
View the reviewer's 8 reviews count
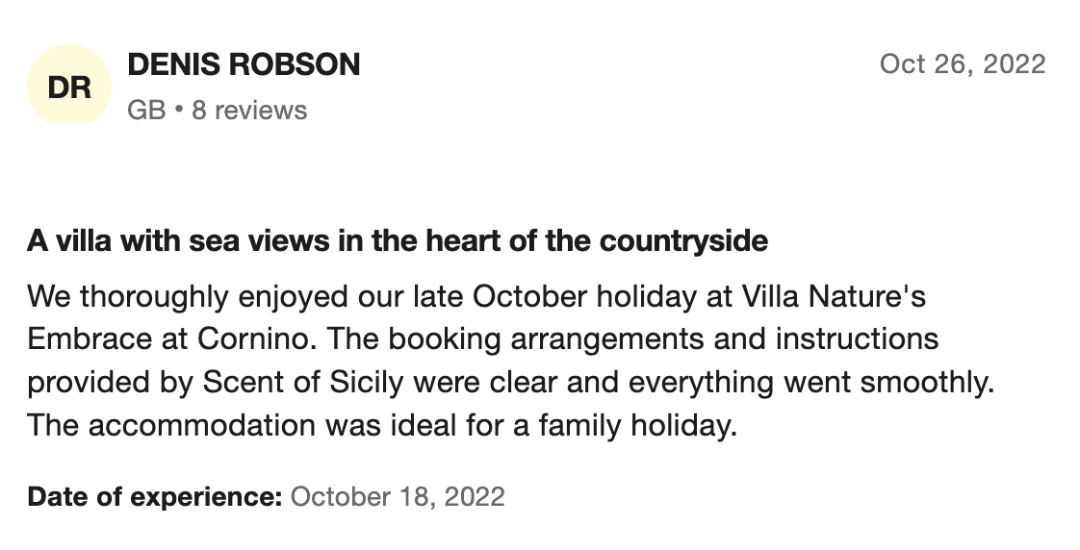coord(249,111)
